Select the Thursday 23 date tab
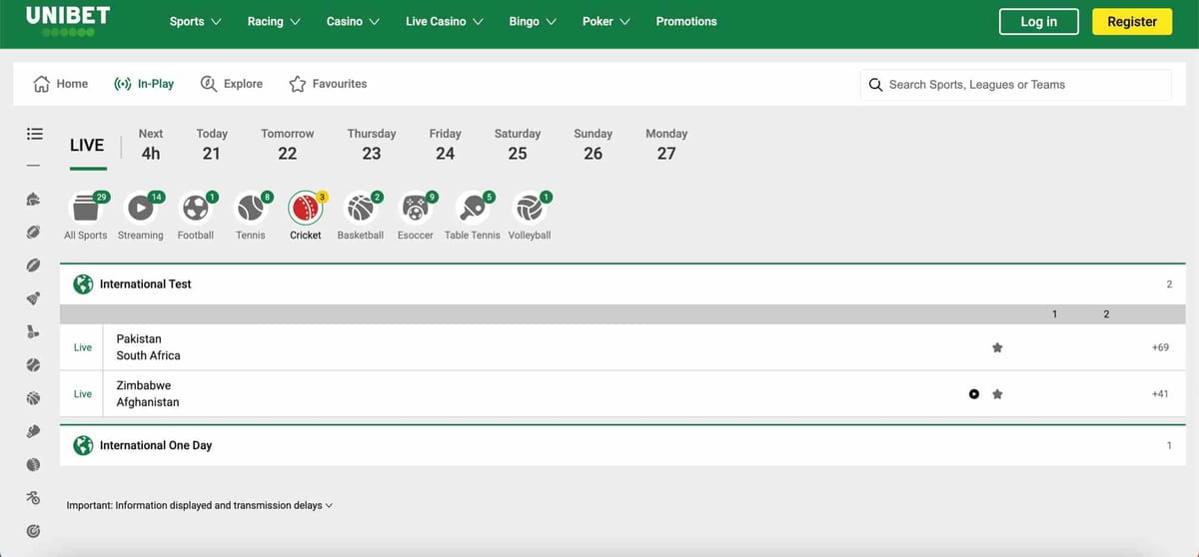This screenshot has width=1199, height=557. pos(372,144)
